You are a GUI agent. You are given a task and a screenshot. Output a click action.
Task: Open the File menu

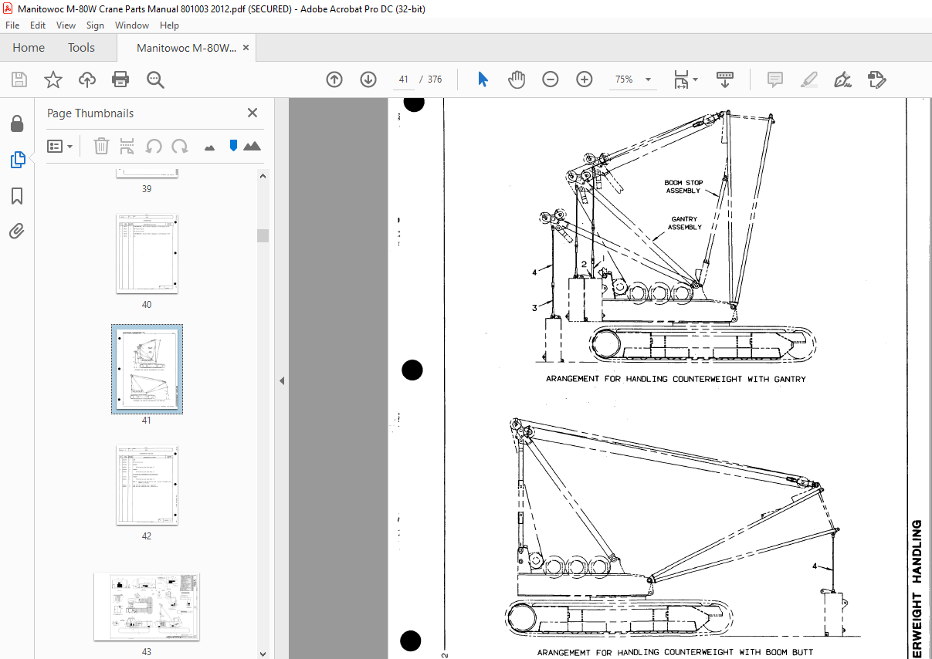12,25
